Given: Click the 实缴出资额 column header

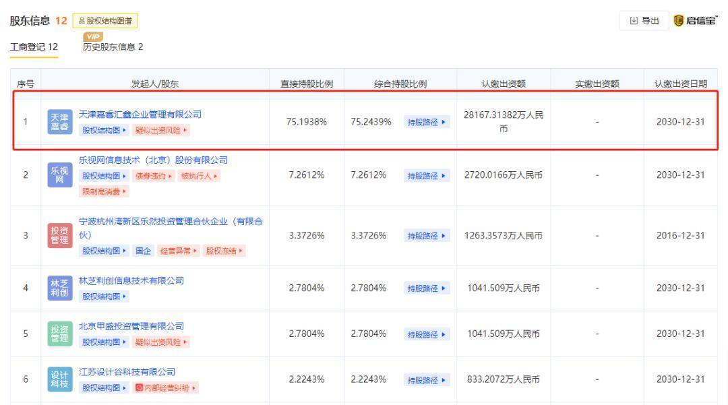Looking at the screenshot, I should tap(597, 84).
